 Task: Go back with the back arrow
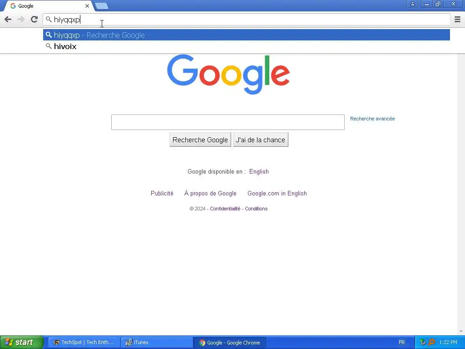pos(8,20)
